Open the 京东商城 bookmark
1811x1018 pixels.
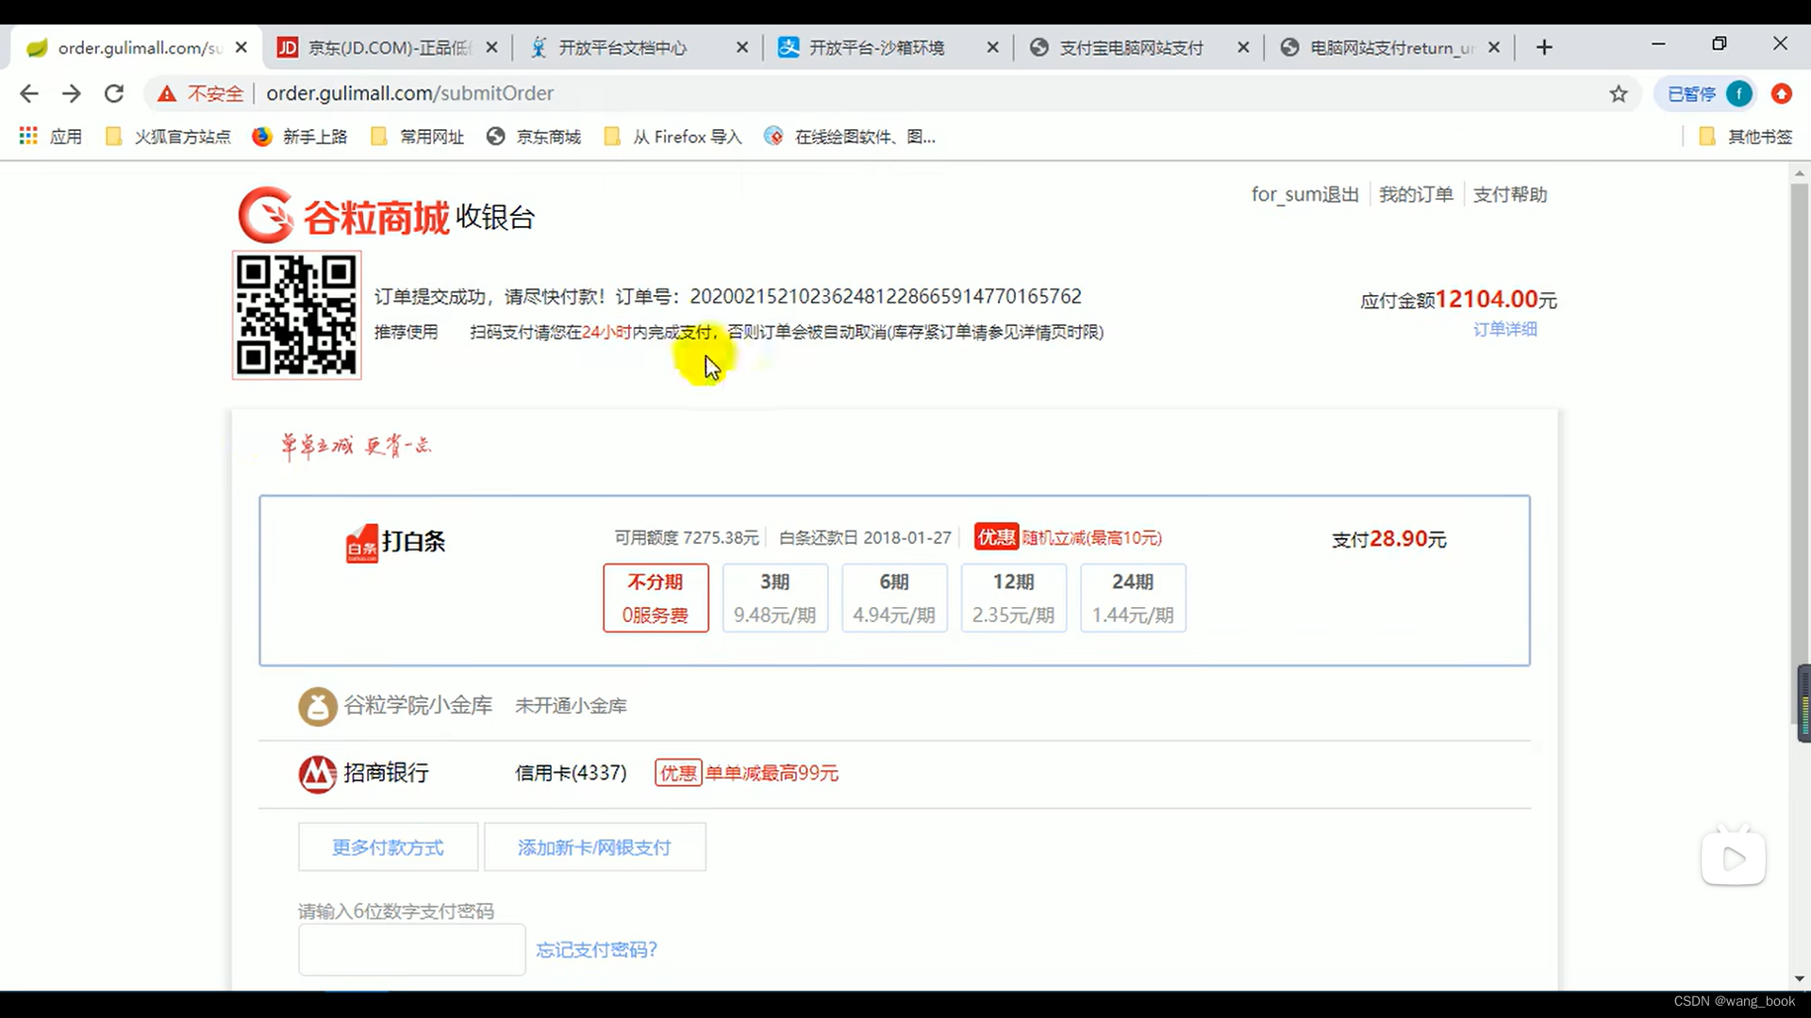tap(534, 137)
